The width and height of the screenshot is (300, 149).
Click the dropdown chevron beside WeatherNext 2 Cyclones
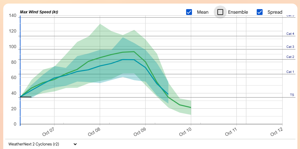[x=75, y=144]
